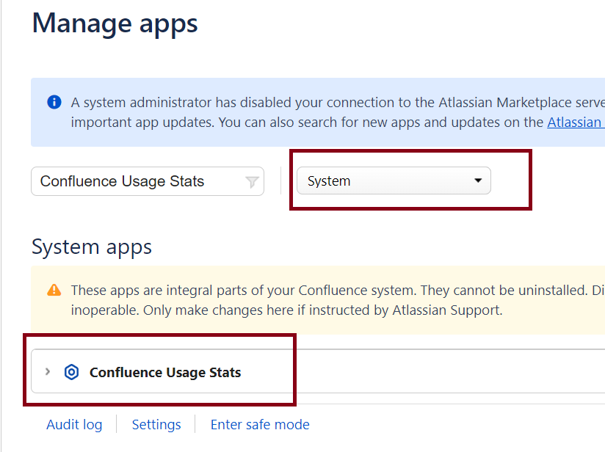The image size is (605, 452).
Task: Follow the Atlassian link in info banner
Action: (x=574, y=123)
